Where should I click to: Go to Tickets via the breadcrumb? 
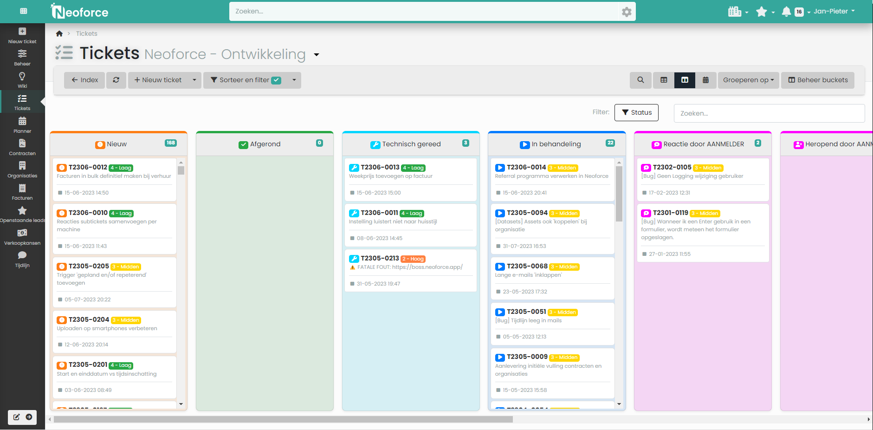point(86,33)
